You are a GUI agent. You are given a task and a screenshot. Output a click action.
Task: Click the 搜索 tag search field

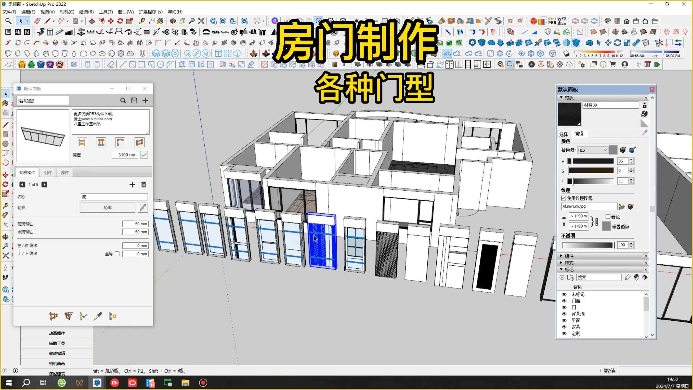(599, 277)
